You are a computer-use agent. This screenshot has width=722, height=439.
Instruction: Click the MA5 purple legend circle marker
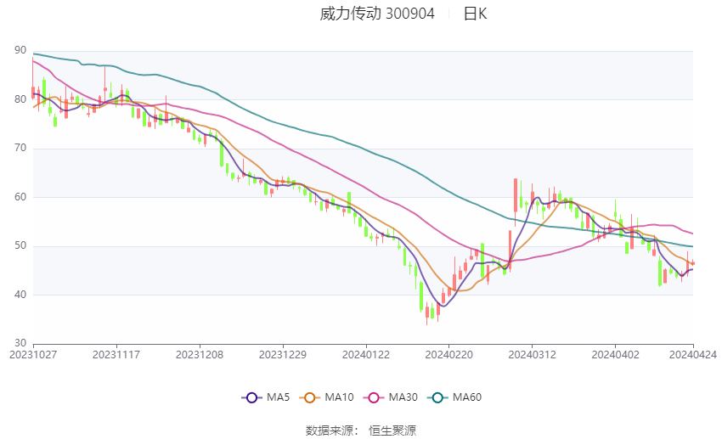point(251,397)
